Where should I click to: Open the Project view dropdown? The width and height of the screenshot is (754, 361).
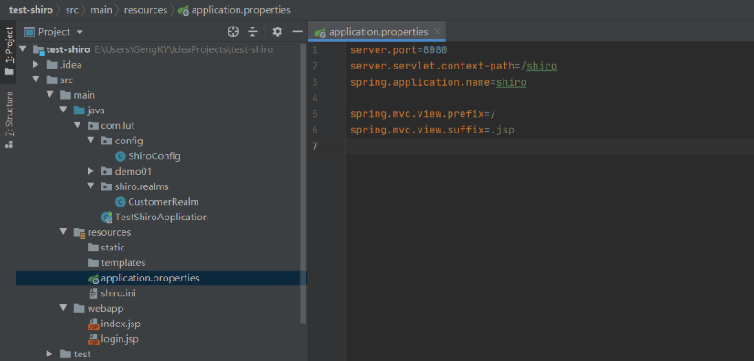[x=54, y=32]
